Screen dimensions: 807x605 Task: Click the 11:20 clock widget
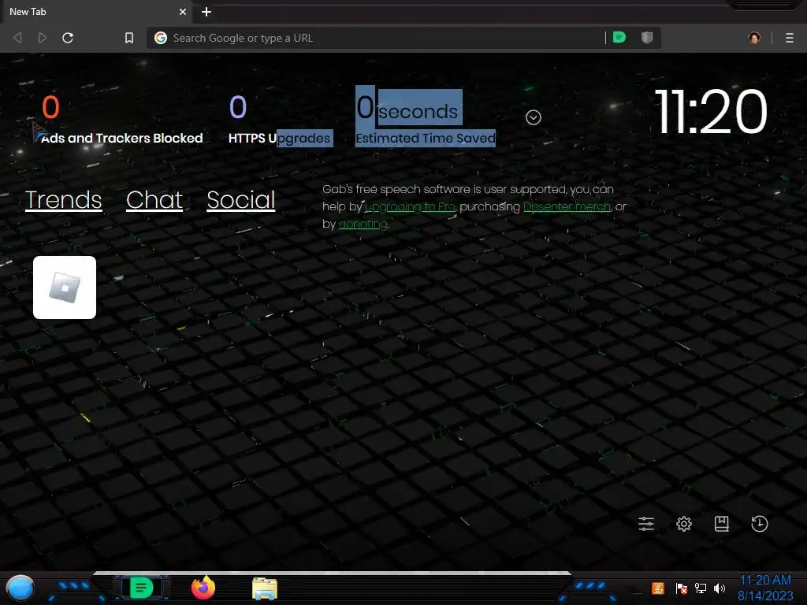click(x=711, y=112)
